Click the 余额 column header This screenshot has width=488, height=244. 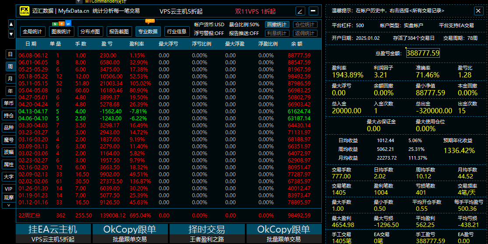pos(297,44)
